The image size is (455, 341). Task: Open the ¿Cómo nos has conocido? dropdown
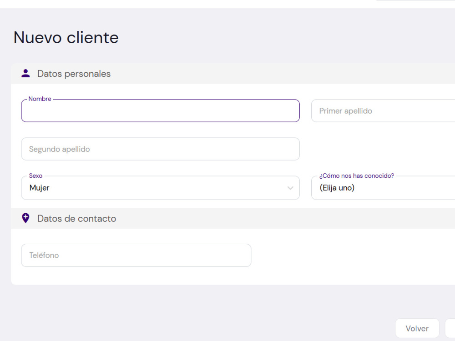[x=383, y=188]
